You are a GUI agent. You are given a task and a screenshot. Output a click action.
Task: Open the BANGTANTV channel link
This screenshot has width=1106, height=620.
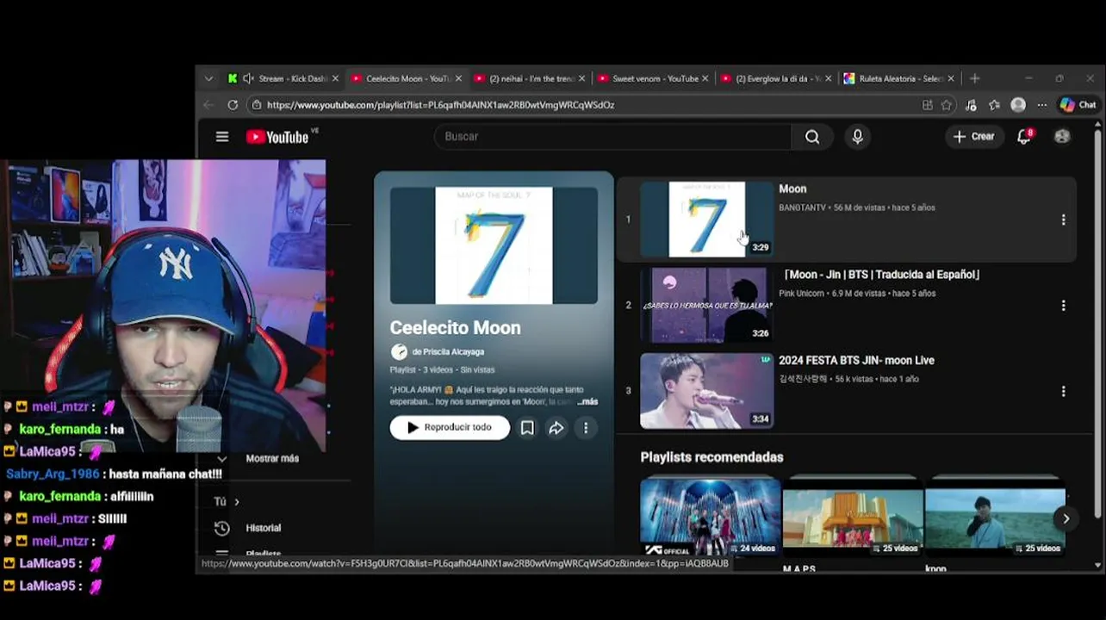click(802, 208)
